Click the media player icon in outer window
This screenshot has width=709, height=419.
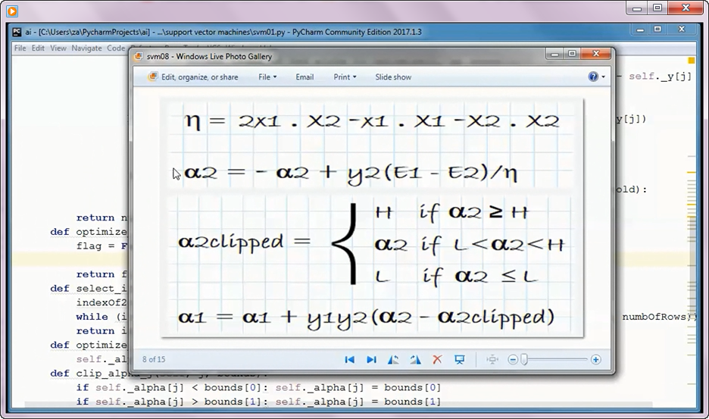[x=12, y=11]
